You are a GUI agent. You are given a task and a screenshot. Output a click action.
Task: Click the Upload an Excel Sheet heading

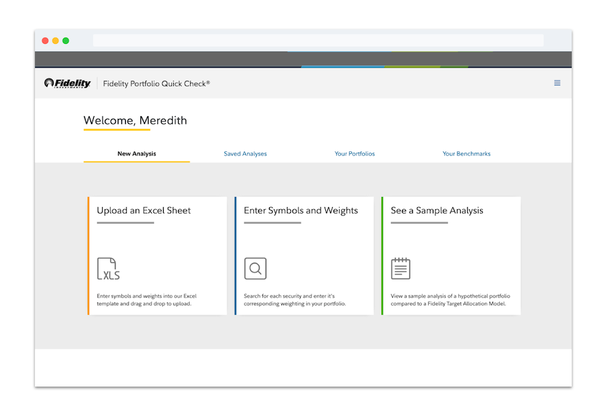[144, 211]
